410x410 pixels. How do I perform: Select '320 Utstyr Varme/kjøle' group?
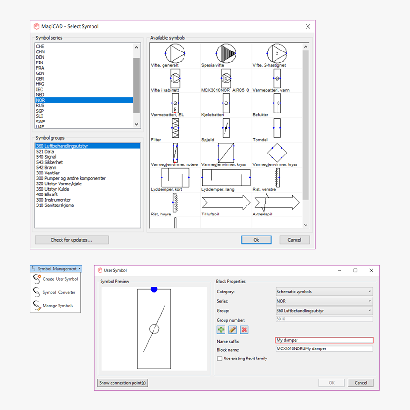(88, 184)
